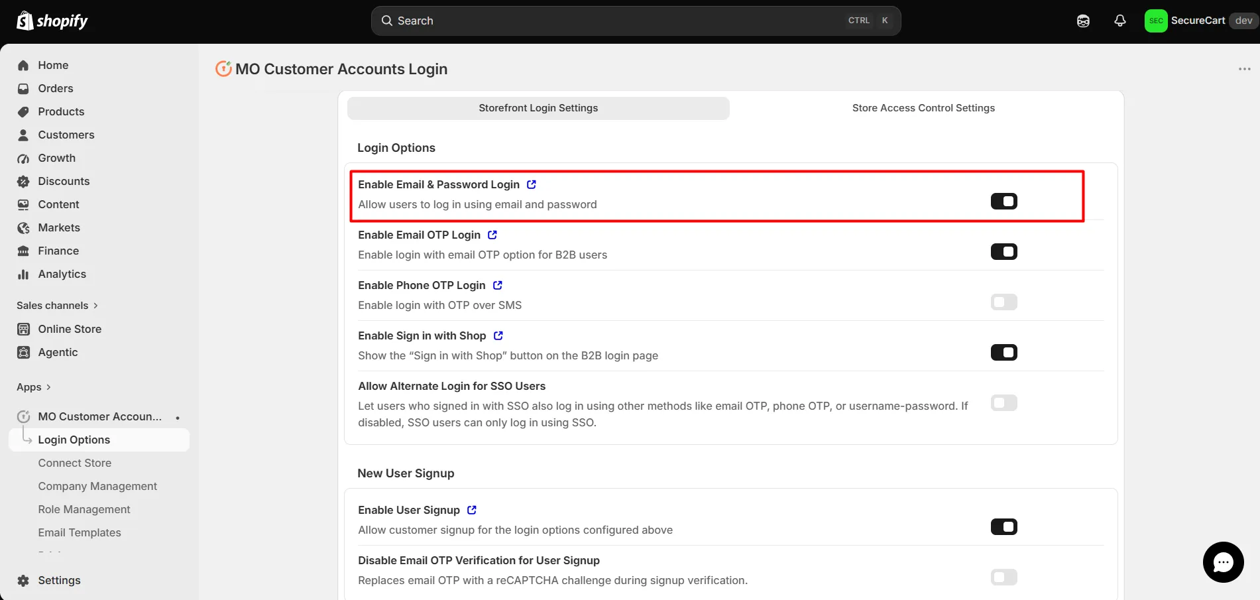
Task: Go to Orders page
Action: [56, 88]
